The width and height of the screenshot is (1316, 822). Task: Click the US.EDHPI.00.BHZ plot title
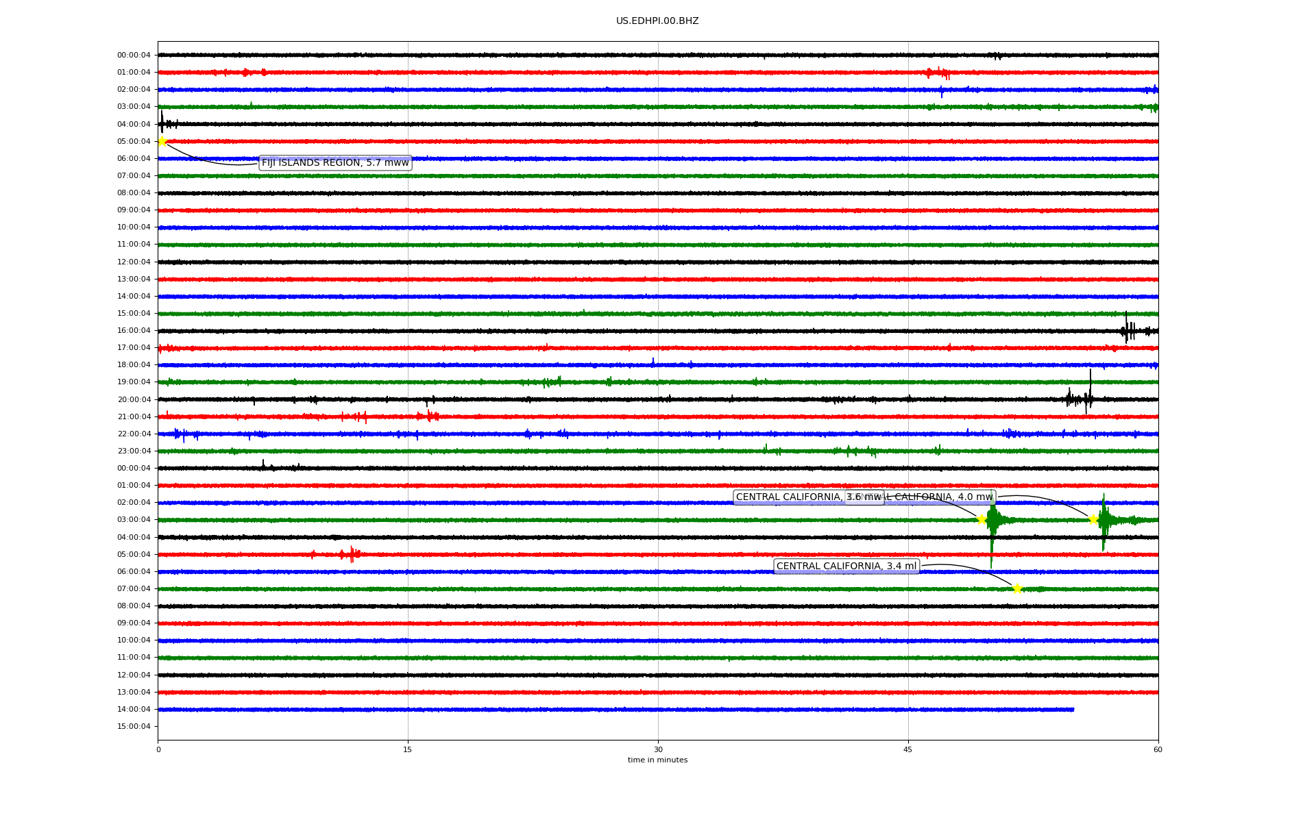click(657, 21)
